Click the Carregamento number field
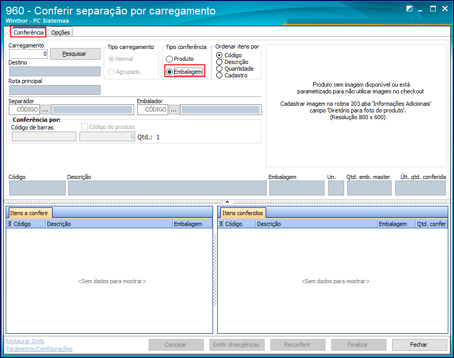 (x=28, y=54)
